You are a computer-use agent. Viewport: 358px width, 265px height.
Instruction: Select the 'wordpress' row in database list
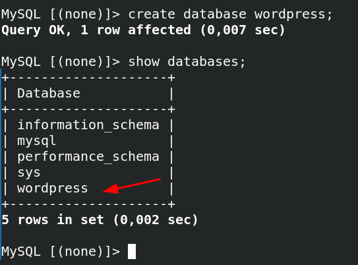point(88,189)
